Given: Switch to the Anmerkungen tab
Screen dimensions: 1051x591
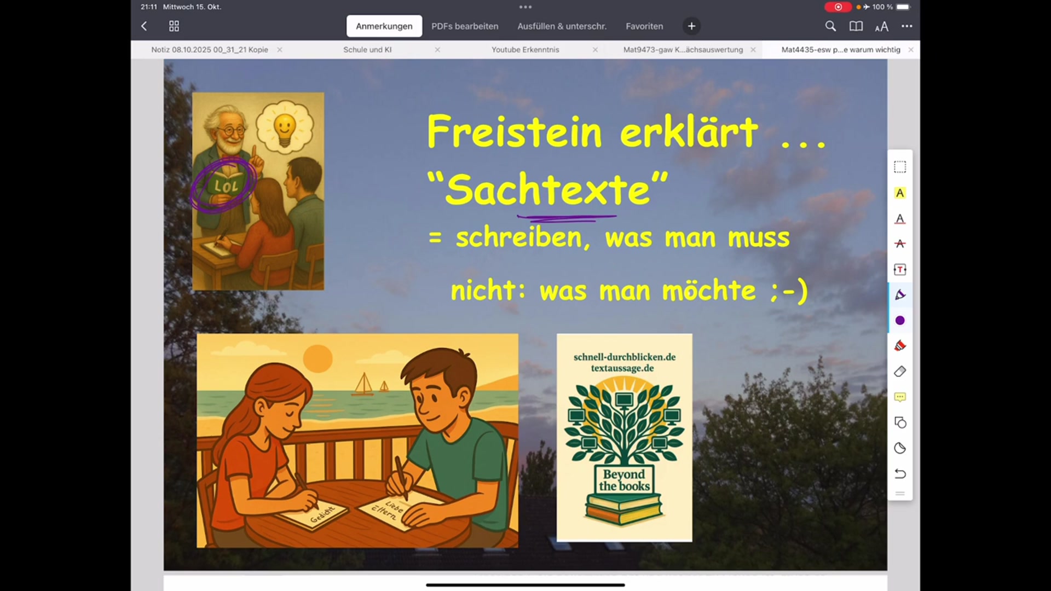Looking at the screenshot, I should click(384, 26).
